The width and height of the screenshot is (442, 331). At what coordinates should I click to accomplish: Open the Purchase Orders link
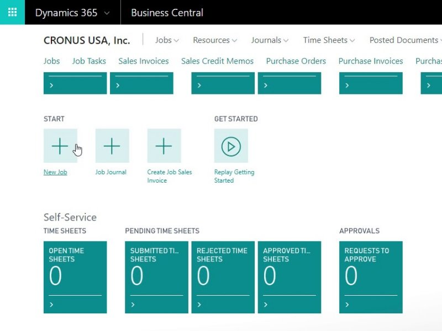[296, 61]
